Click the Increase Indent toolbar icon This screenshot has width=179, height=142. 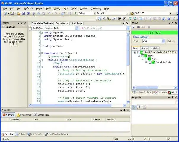pyautogui.click(x=124, y=18)
